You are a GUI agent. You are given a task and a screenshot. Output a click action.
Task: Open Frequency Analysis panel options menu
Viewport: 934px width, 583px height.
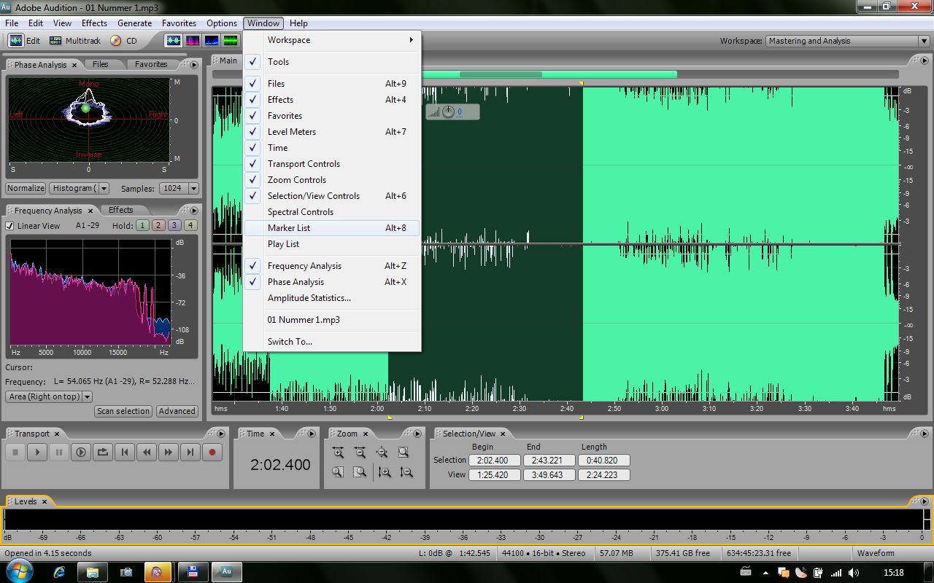[x=193, y=211]
